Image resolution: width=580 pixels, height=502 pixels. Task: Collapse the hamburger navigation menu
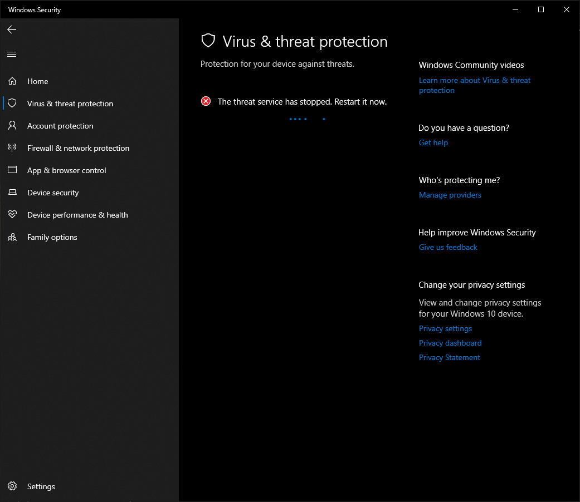[12, 55]
